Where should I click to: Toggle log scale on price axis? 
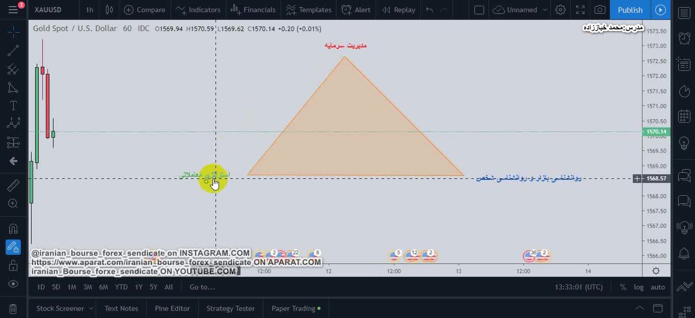click(x=638, y=287)
